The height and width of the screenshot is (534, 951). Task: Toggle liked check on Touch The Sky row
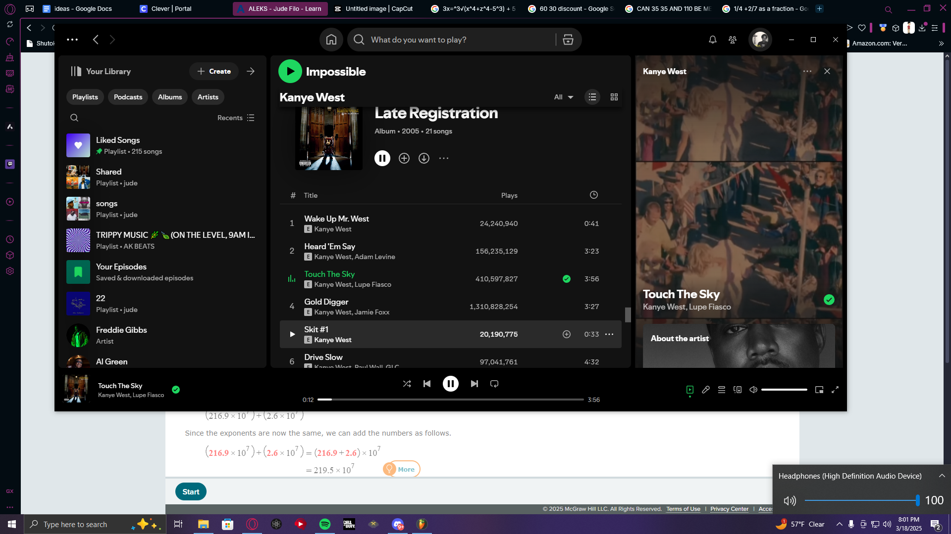click(x=567, y=279)
